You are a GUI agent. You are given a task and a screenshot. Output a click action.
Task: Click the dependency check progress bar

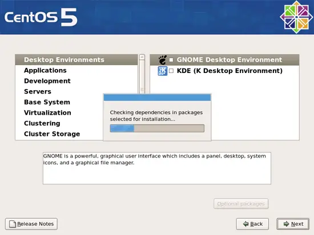(157, 128)
